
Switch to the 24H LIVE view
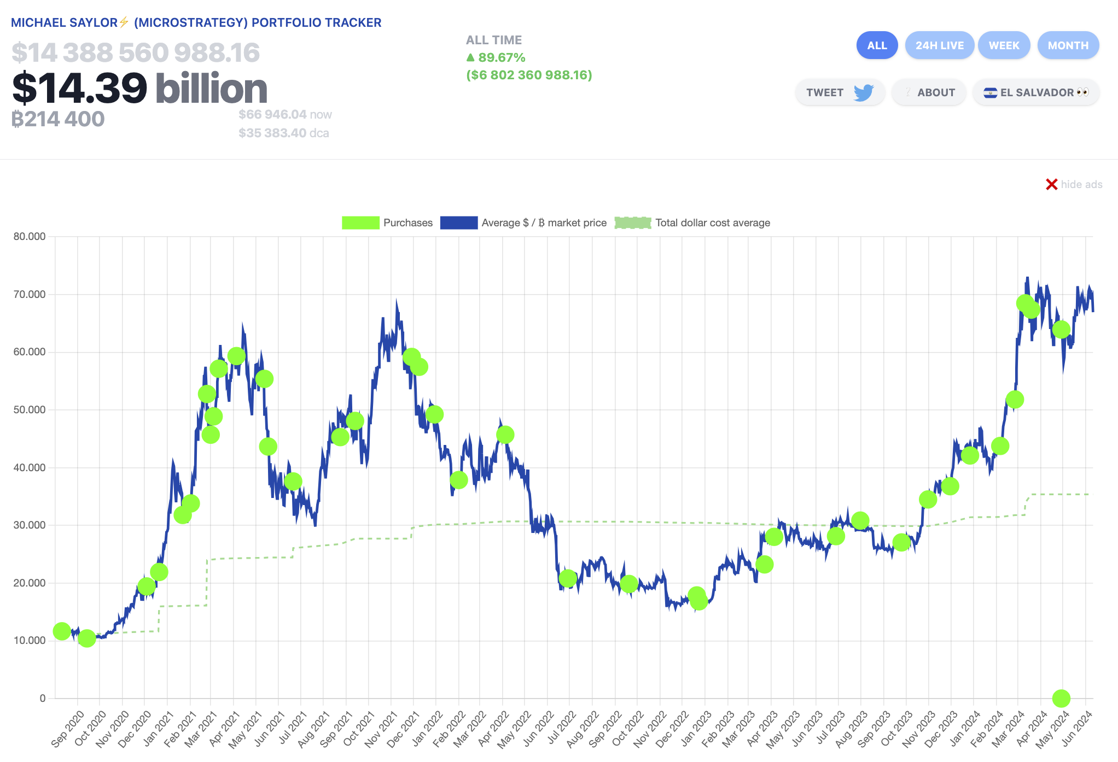click(x=939, y=45)
